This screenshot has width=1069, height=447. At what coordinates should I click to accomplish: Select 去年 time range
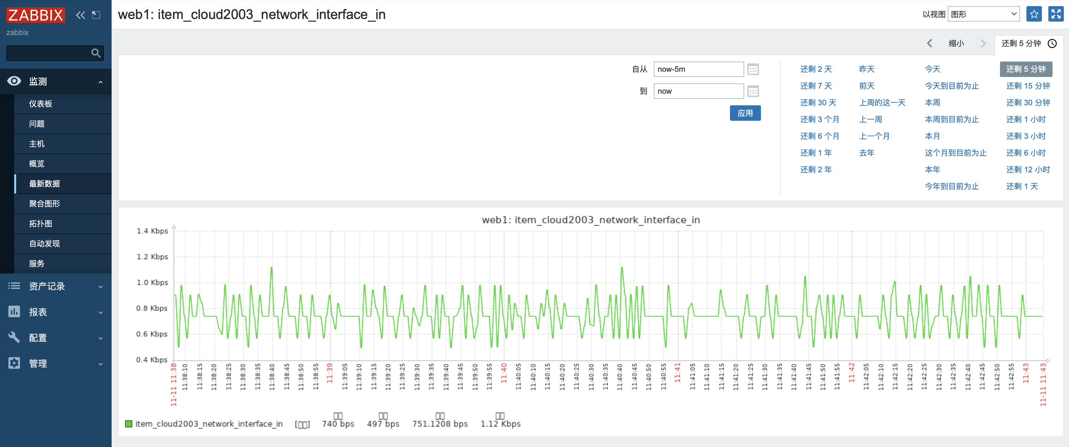pos(866,153)
